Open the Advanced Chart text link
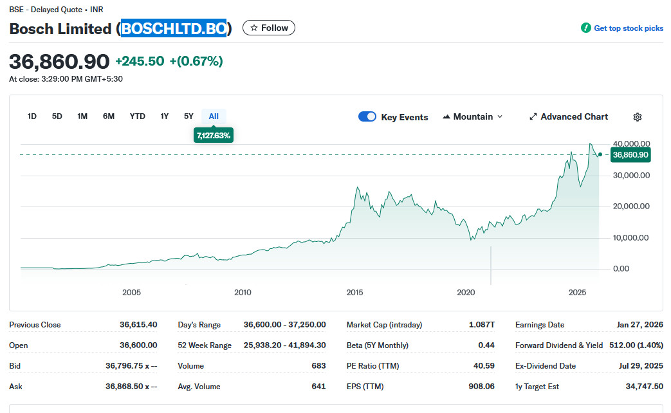The height and width of the screenshot is (413, 671). [574, 117]
